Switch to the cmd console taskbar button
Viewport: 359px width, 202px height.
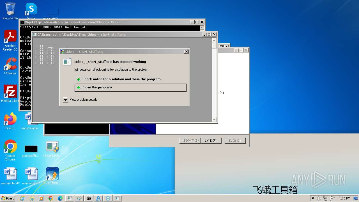pyautogui.click(x=89, y=198)
